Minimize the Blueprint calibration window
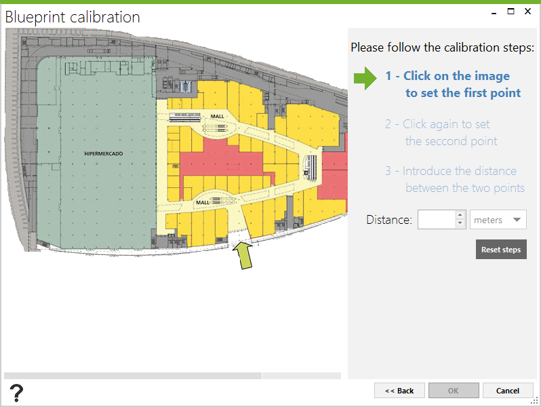The width and height of the screenshot is (541, 407). point(494,12)
